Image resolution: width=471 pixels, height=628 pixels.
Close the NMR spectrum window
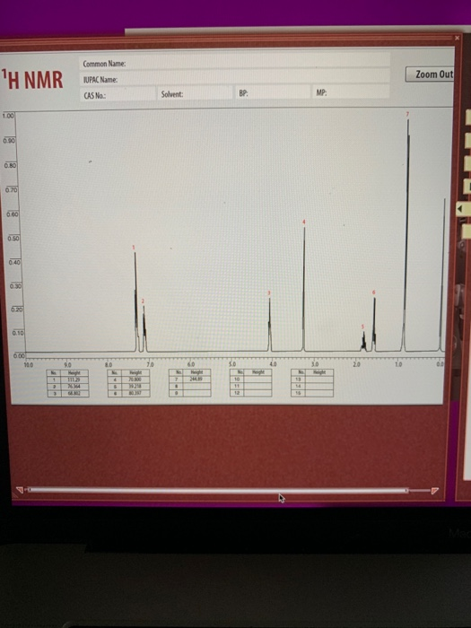click(457, 38)
